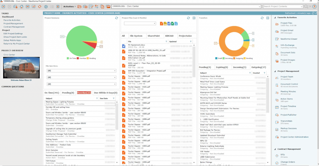The height and width of the screenshot is (166, 319).
Task: Launch Newforma Viewer from the top toolbar icon
Action: pyautogui.click(x=91, y=7)
